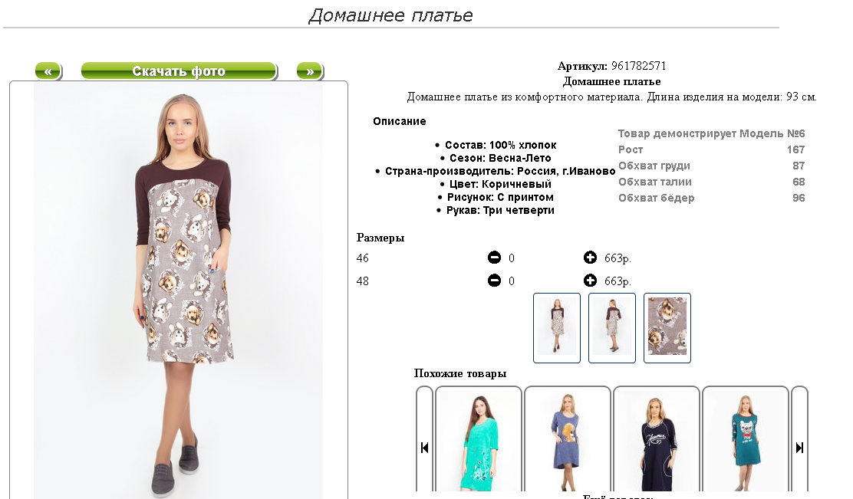Open the fabric print close-up thumbnail

click(667, 328)
